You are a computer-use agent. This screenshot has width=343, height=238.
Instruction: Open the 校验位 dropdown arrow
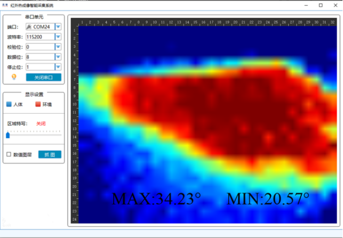pos(58,47)
